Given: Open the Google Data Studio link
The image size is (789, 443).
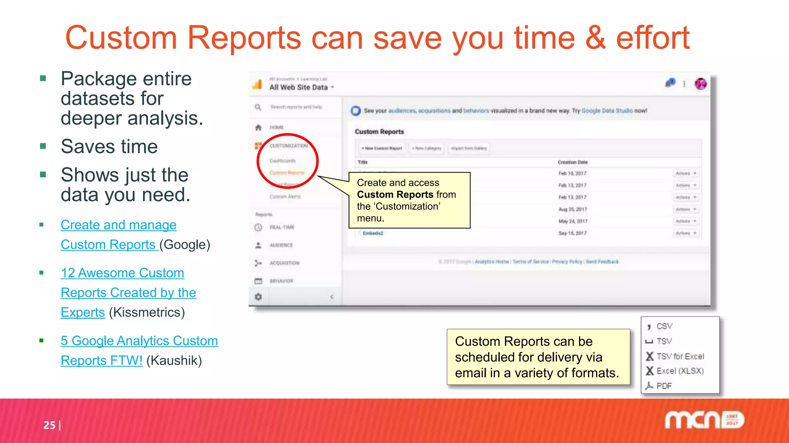Looking at the screenshot, I should point(607,111).
